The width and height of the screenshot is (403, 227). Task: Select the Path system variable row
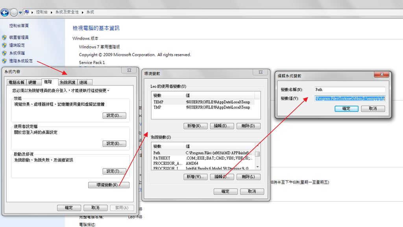tap(203, 153)
